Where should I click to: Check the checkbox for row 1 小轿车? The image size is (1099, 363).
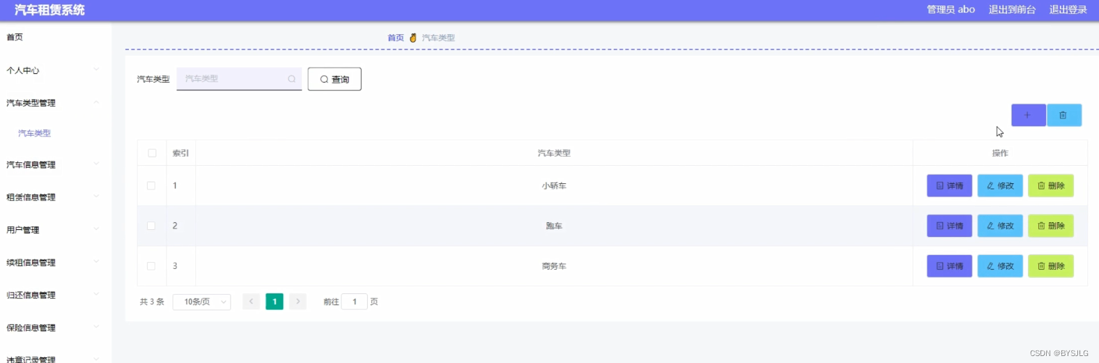point(151,186)
